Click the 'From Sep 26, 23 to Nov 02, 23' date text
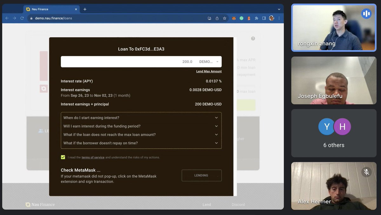The height and width of the screenshot is (215, 381). 87,95
